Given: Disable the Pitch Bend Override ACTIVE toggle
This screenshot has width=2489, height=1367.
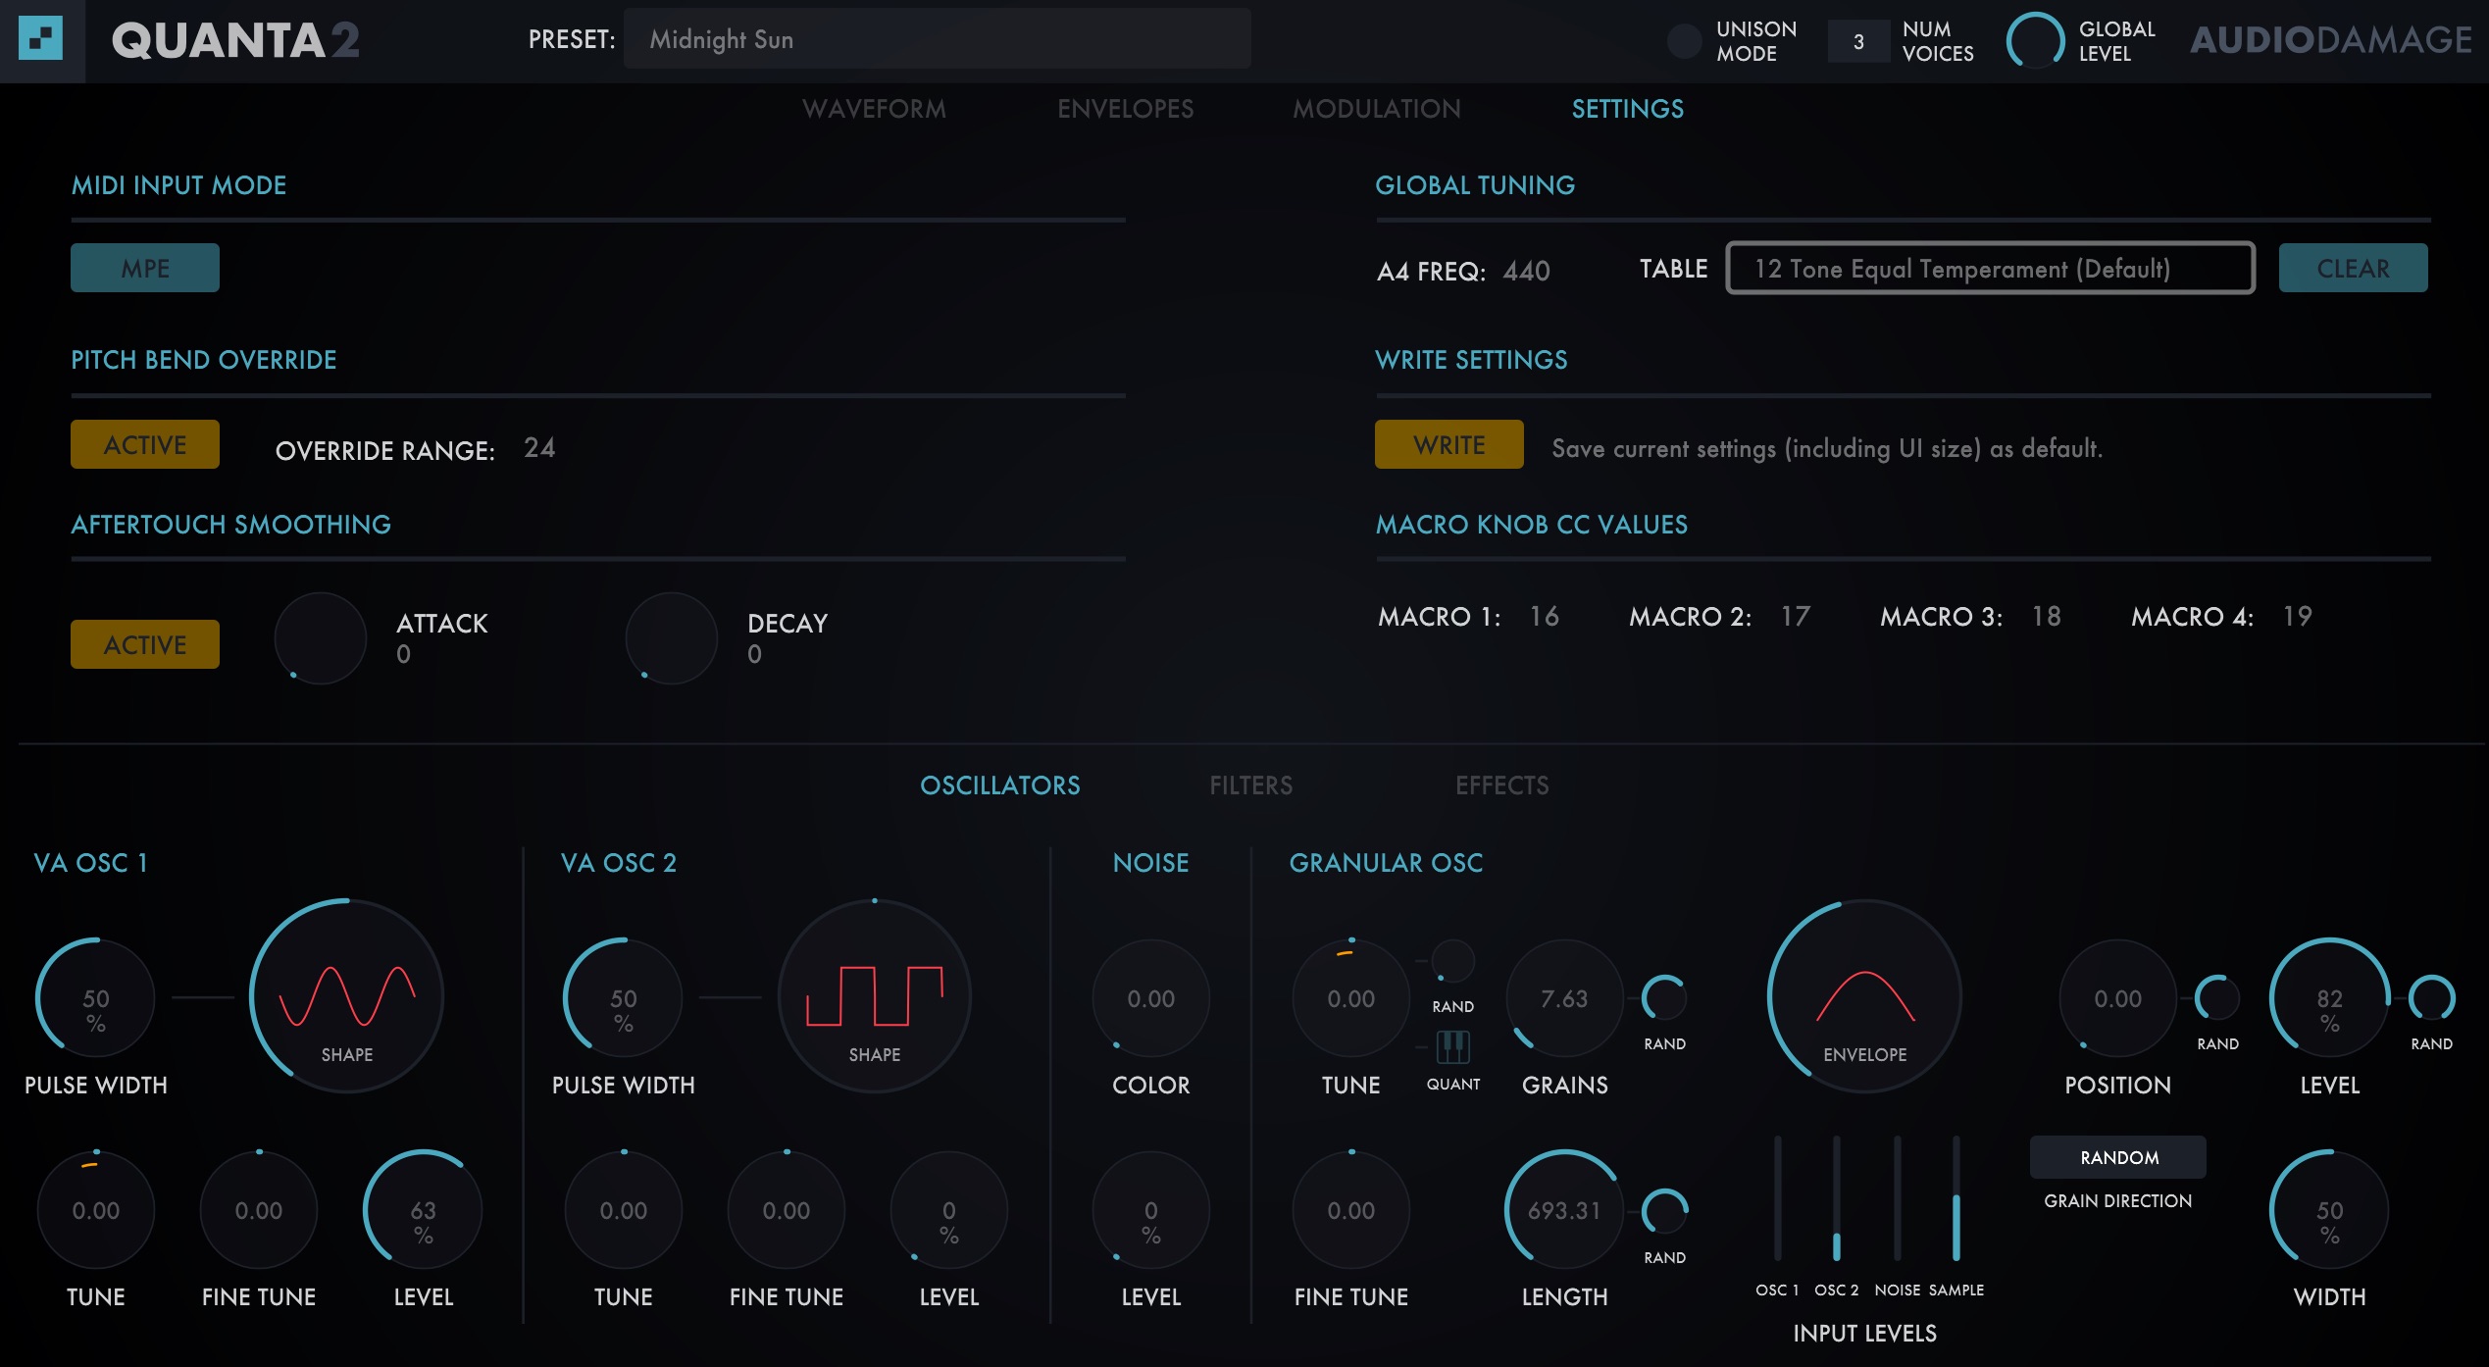Looking at the screenshot, I should (144, 443).
